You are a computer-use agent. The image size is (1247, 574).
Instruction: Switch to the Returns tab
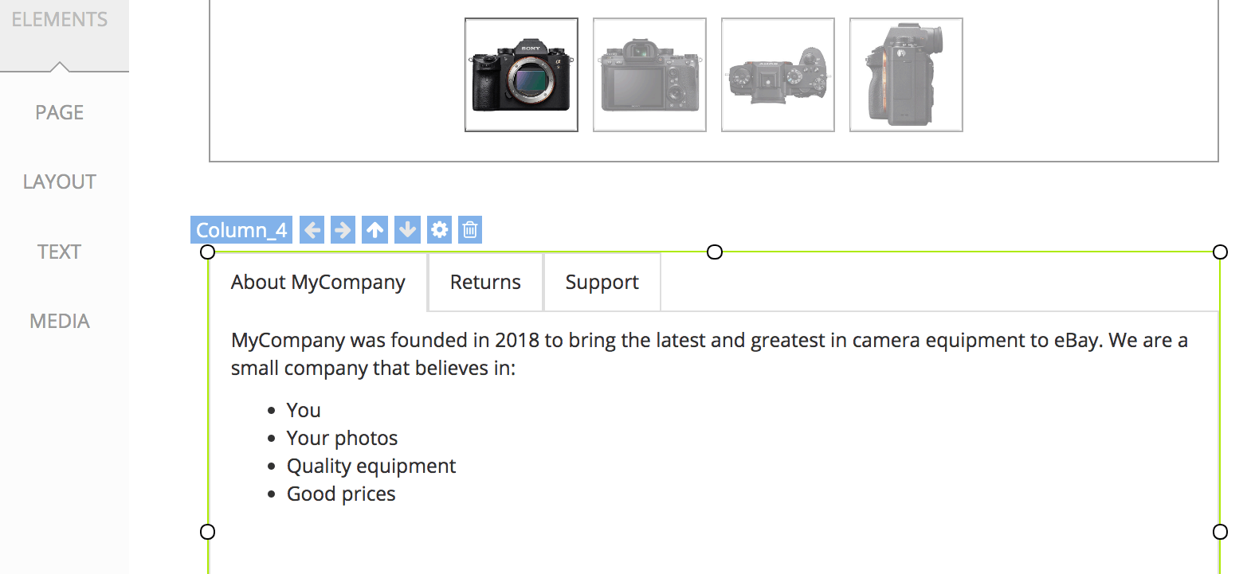tap(485, 283)
